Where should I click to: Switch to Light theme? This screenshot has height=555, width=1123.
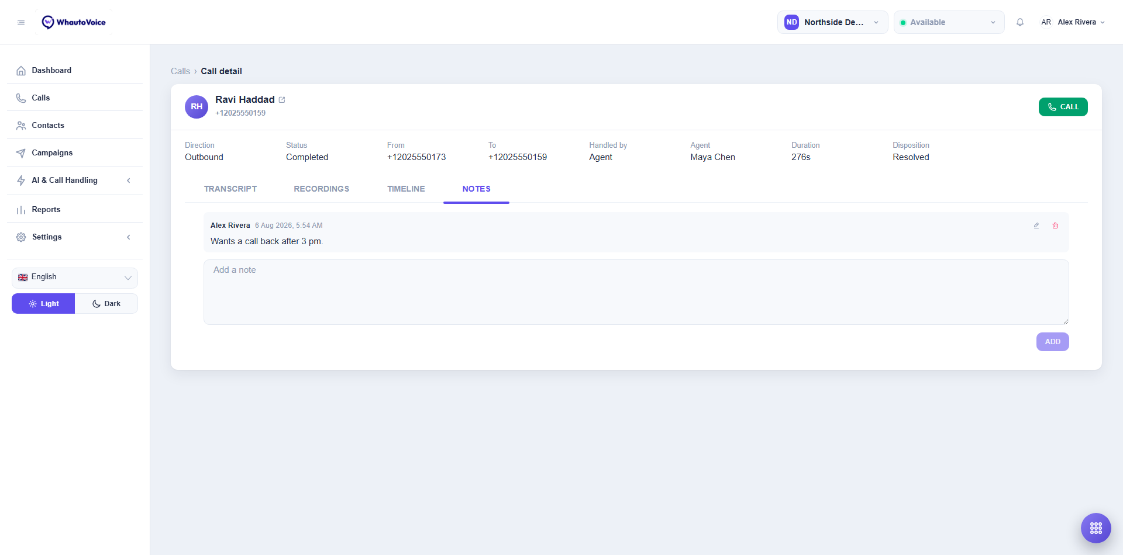click(x=43, y=304)
